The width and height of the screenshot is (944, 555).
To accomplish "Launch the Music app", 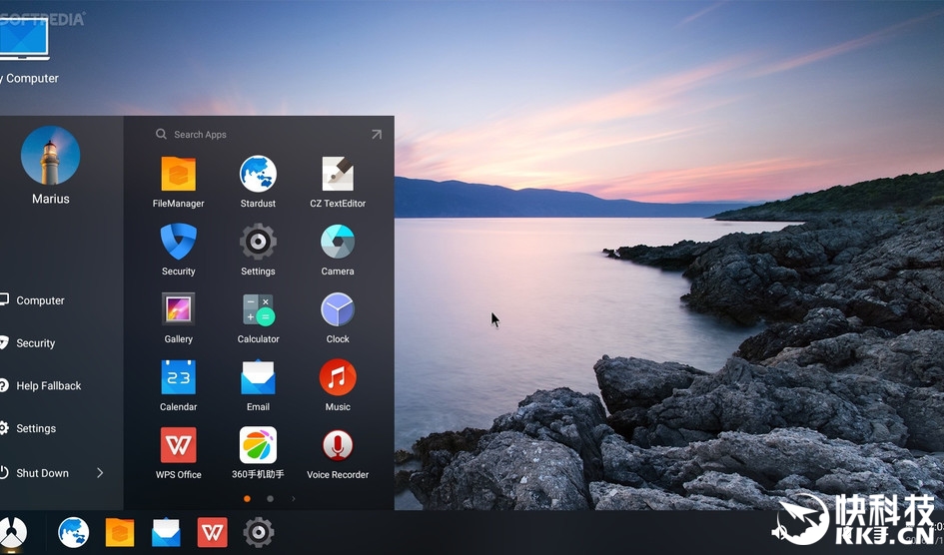I will [x=338, y=378].
